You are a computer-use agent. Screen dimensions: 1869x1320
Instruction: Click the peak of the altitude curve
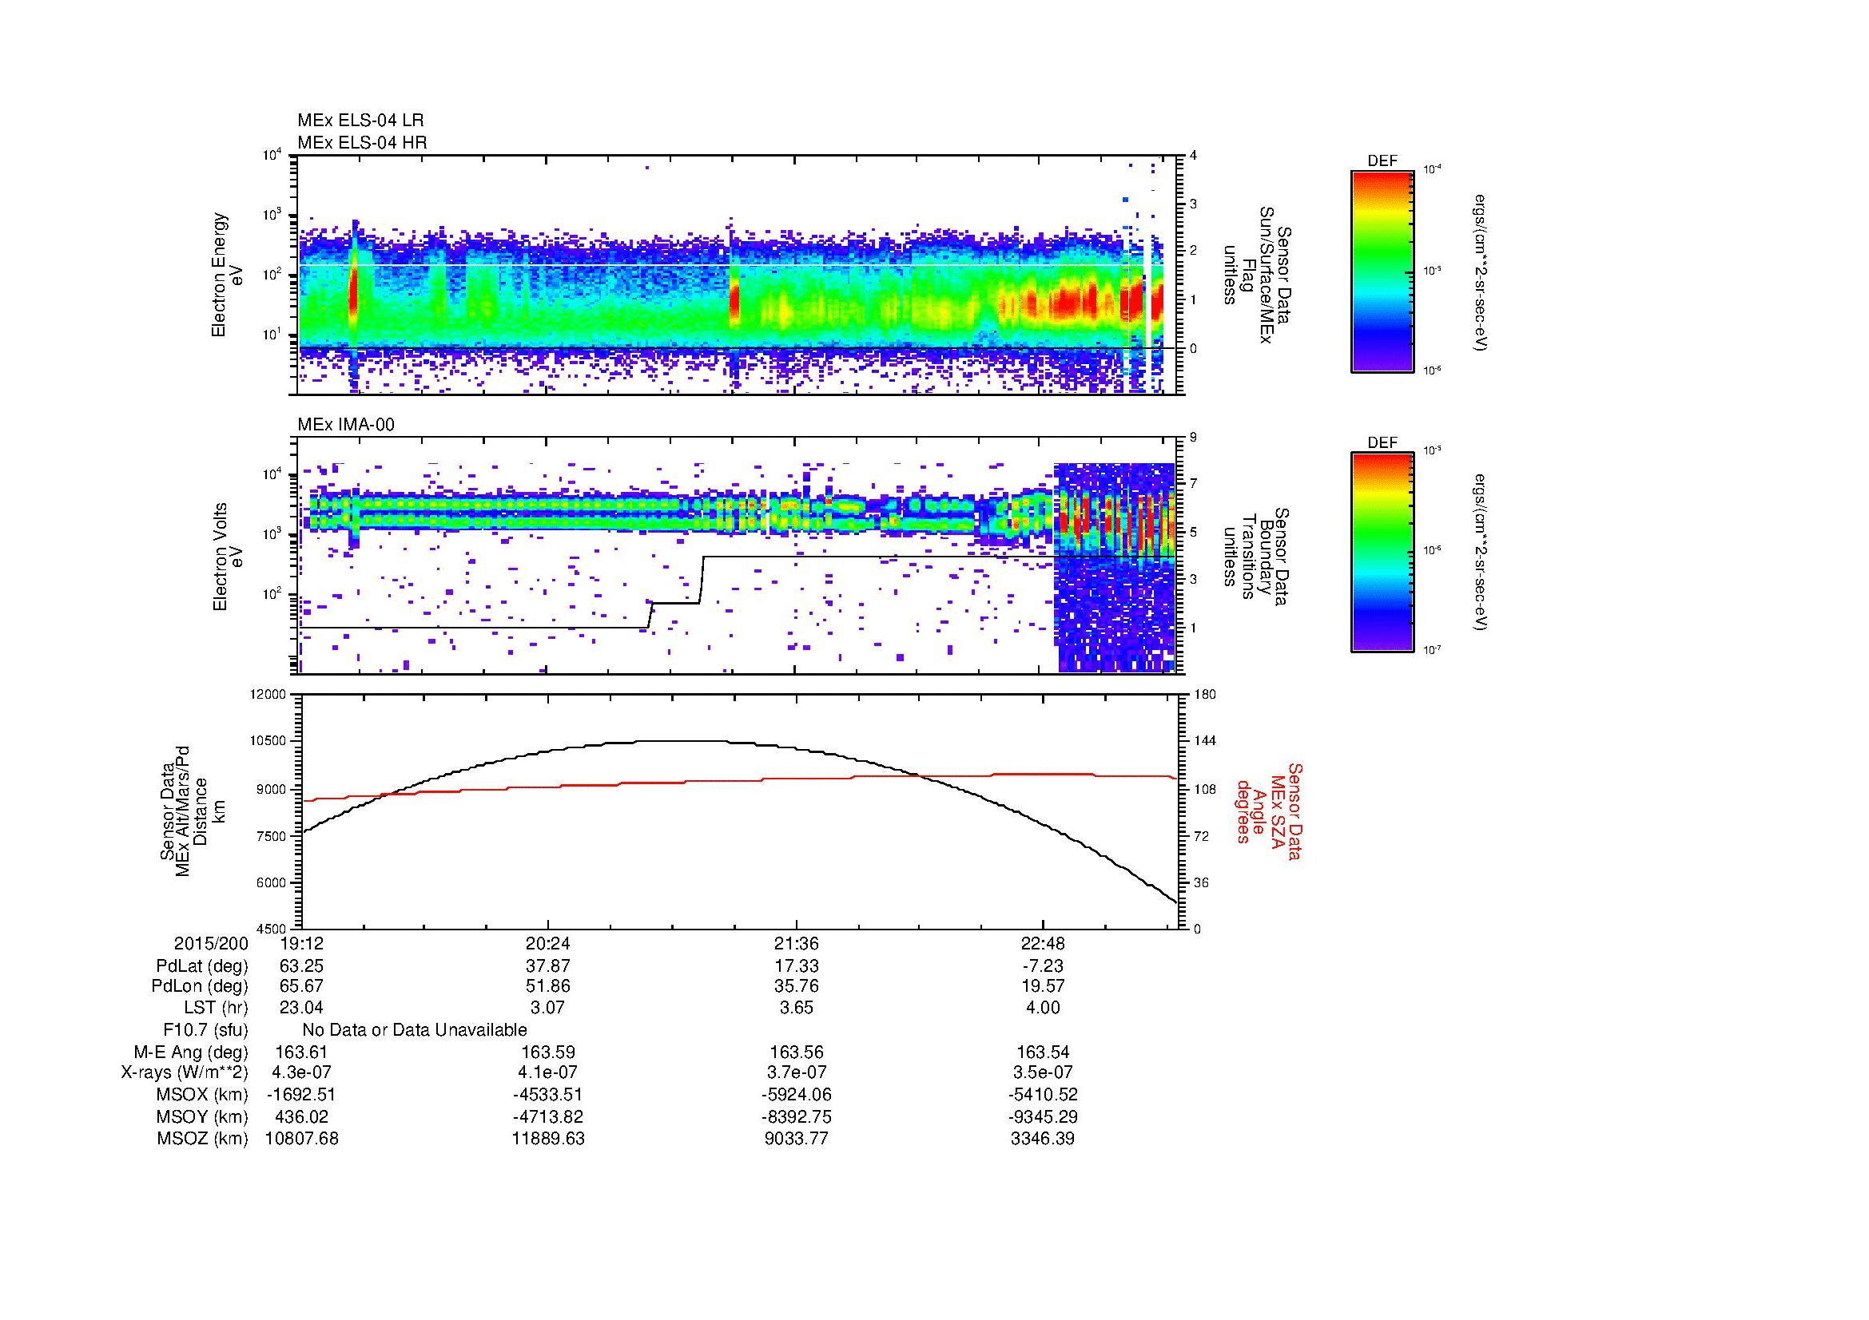680,741
